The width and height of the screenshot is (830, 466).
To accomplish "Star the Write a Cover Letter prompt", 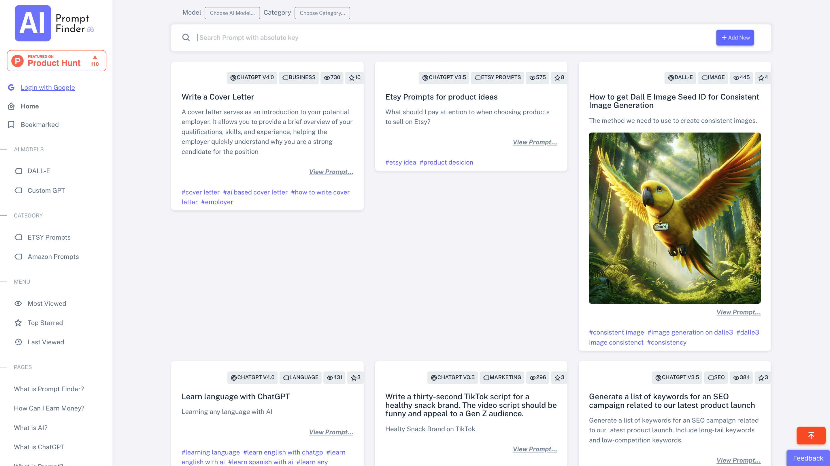I will tap(354, 77).
